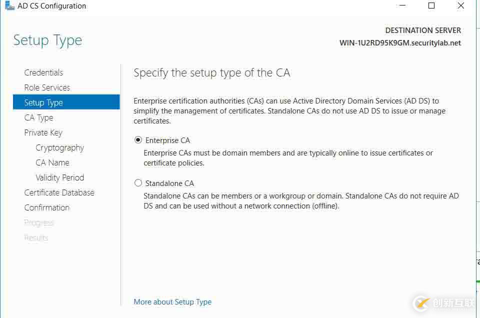Go to the Credentials step
Viewport: 480px width, 318px height.
coord(43,72)
